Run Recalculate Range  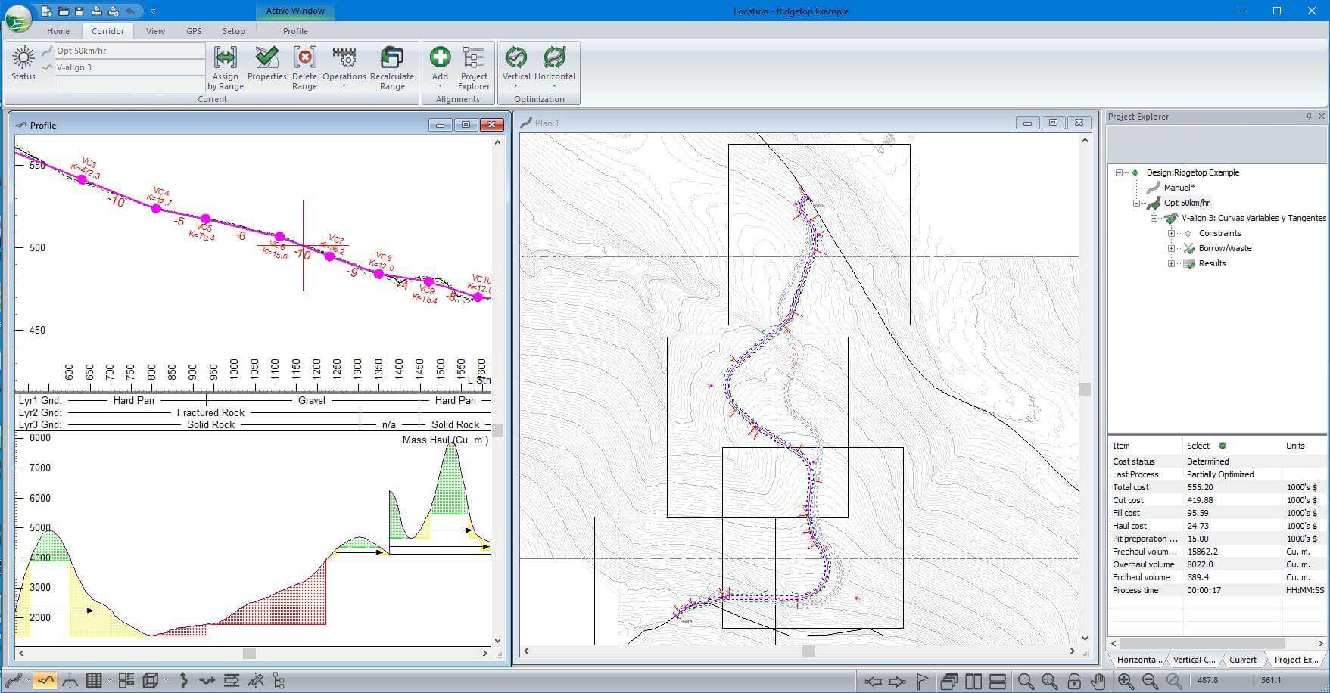click(x=391, y=58)
